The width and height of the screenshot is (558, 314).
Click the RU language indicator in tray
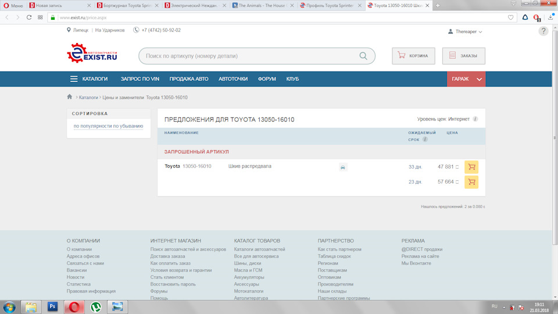(494, 306)
